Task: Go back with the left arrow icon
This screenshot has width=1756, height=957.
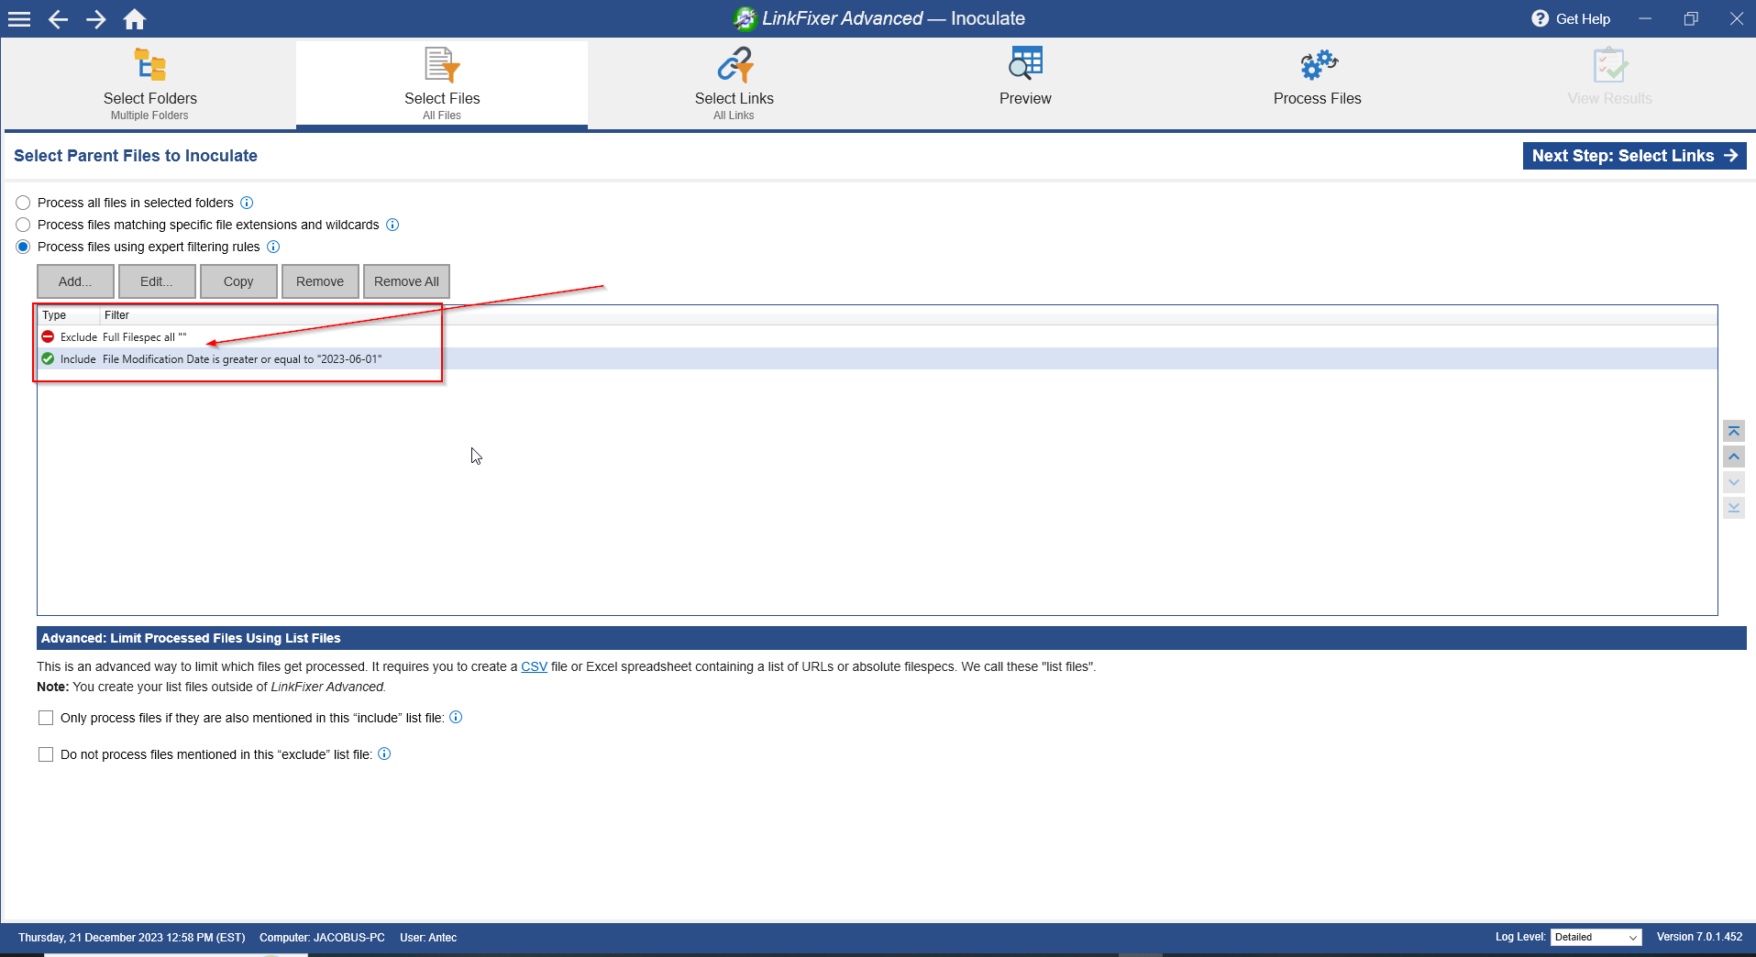Action: pyautogui.click(x=58, y=19)
